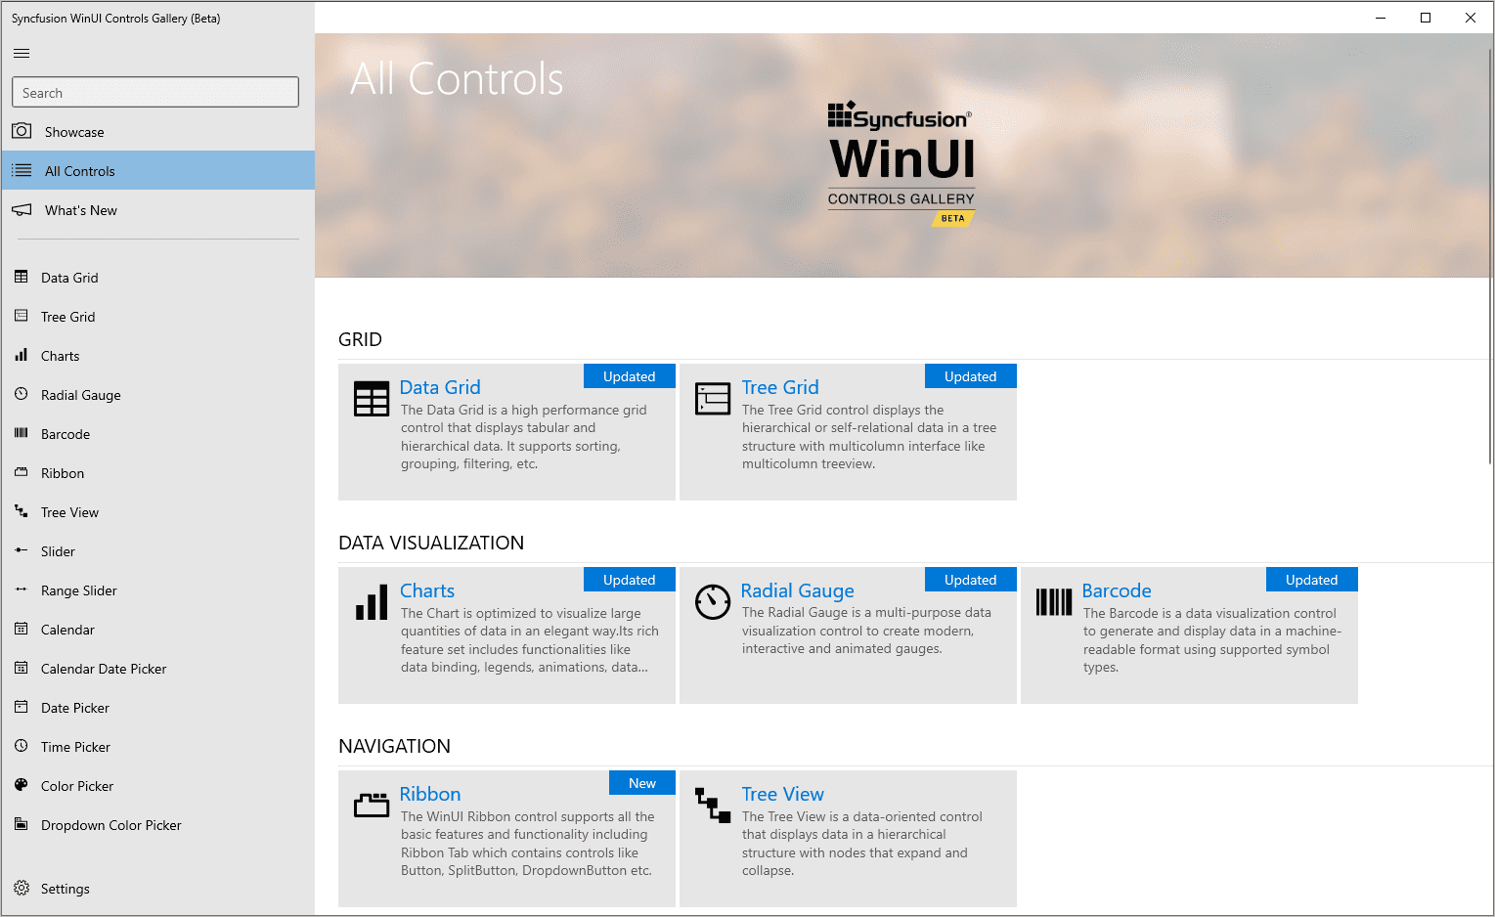Open Radial Gauge from sidebar icon
The image size is (1495, 917).
click(x=22, y=395)
